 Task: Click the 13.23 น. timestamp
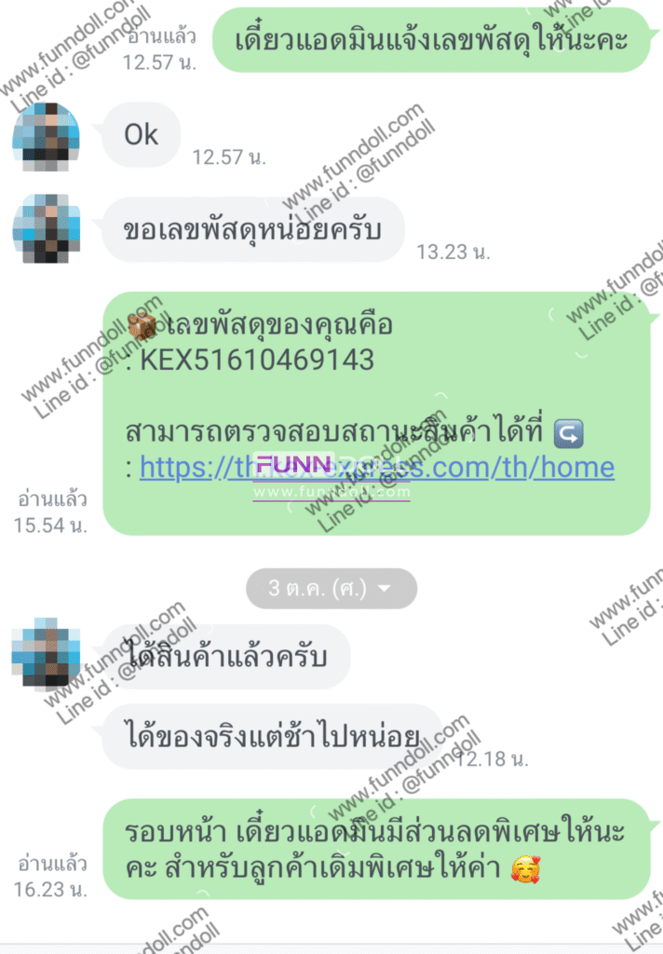coord(453,252)
